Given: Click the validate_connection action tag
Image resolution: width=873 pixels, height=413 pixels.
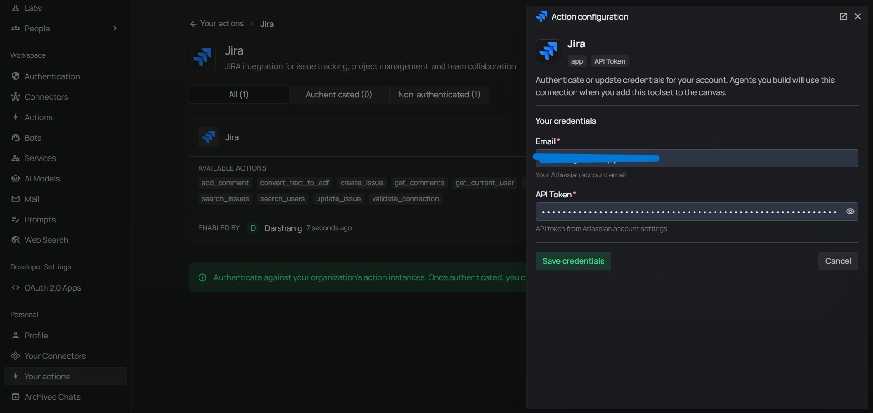Looking at the screenshot, I should pos(405,199).
